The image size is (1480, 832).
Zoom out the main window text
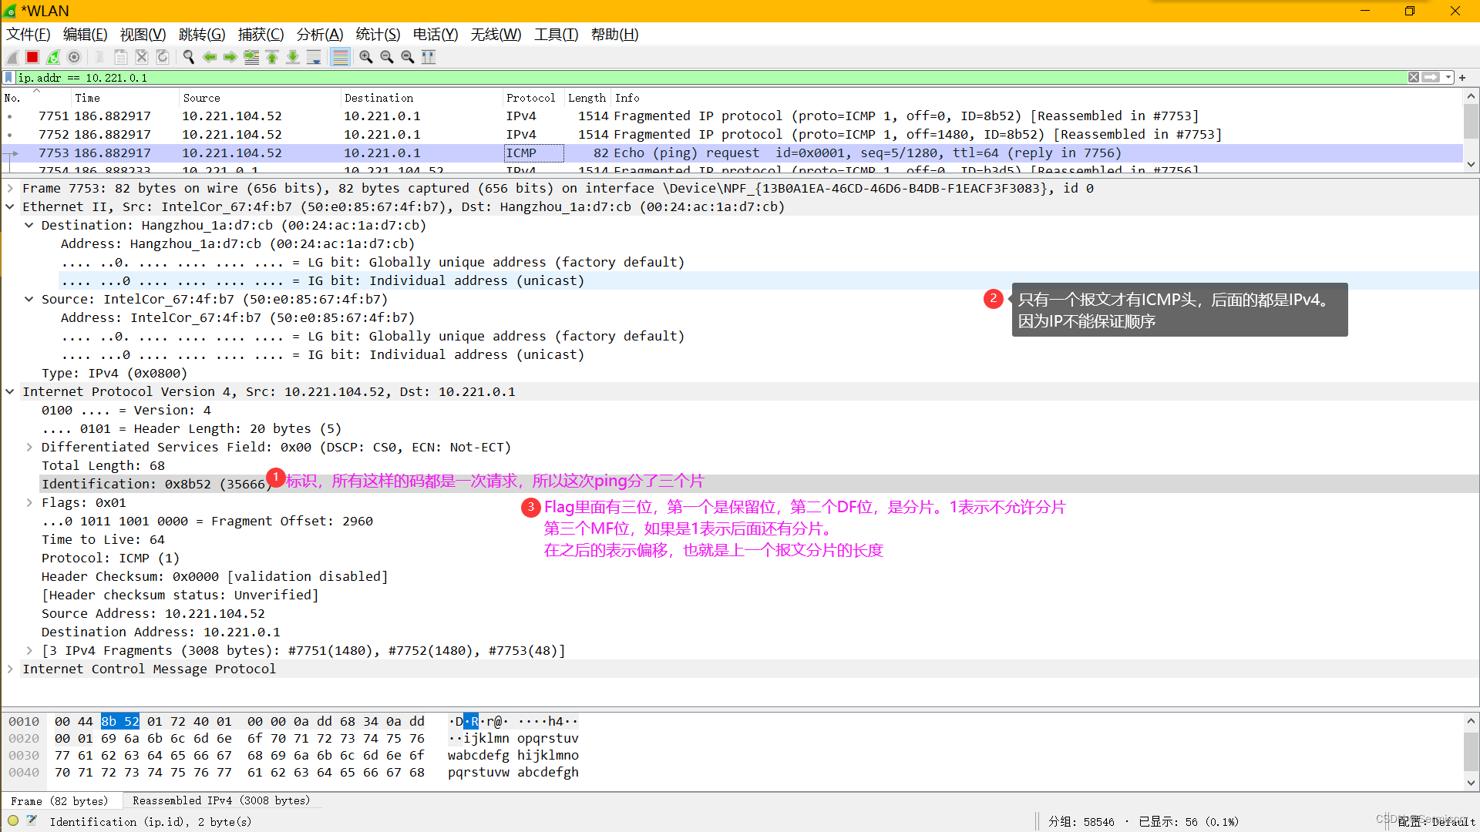tap(387, 57)
